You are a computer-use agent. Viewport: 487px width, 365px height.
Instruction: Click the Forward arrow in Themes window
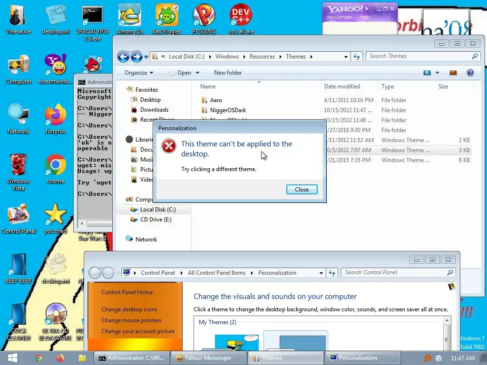click(x=136, y=57)
